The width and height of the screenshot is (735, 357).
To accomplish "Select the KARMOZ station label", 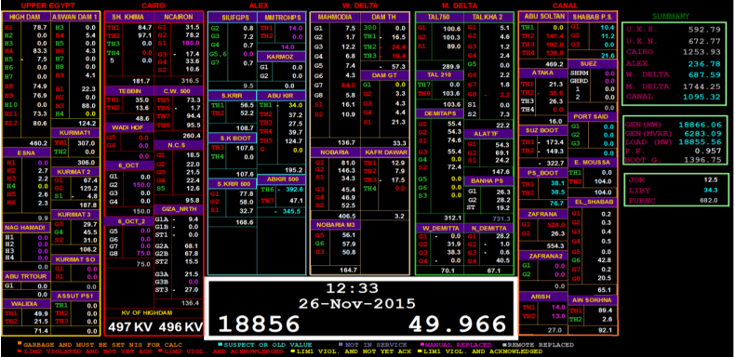I will (282, 57).
